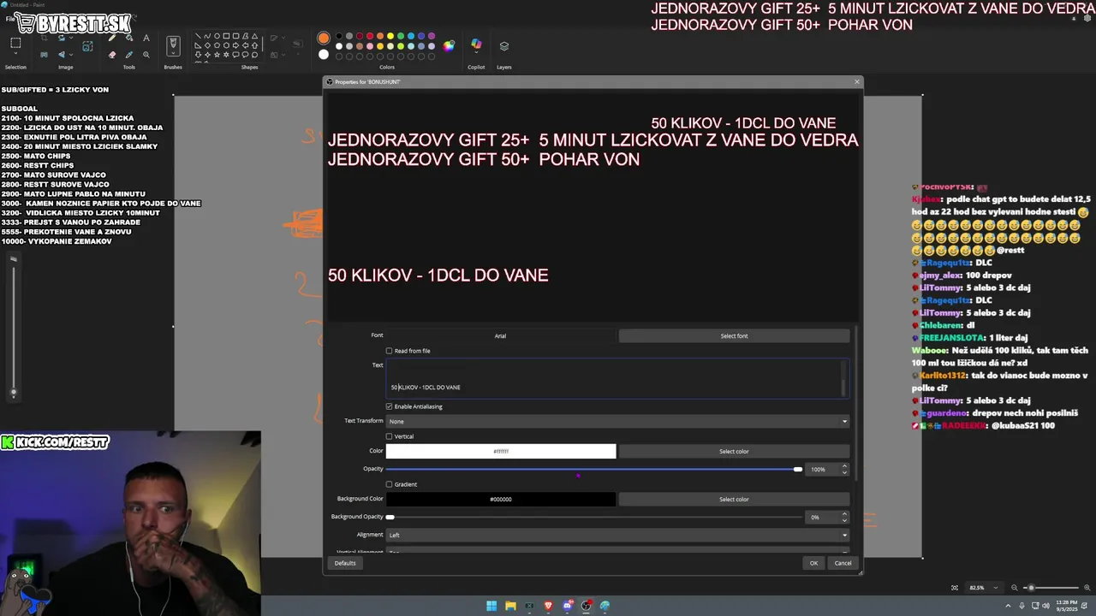Open the Layers panel in Paint

coord(504,45)
